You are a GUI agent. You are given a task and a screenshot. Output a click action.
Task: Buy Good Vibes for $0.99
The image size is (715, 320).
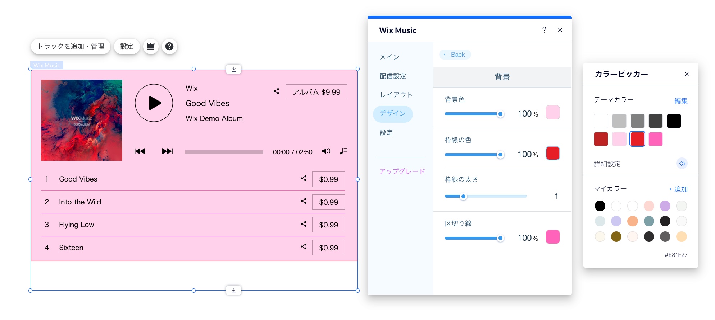[x=329, y=179]
